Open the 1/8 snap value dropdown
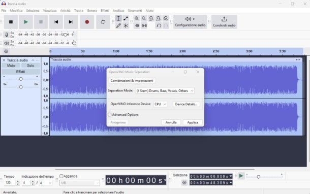Screen dimensions: 310x194 (80, 183)
